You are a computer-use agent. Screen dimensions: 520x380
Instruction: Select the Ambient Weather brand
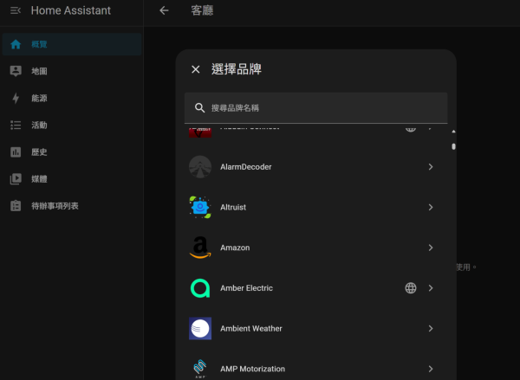click(x=315, y=328)
